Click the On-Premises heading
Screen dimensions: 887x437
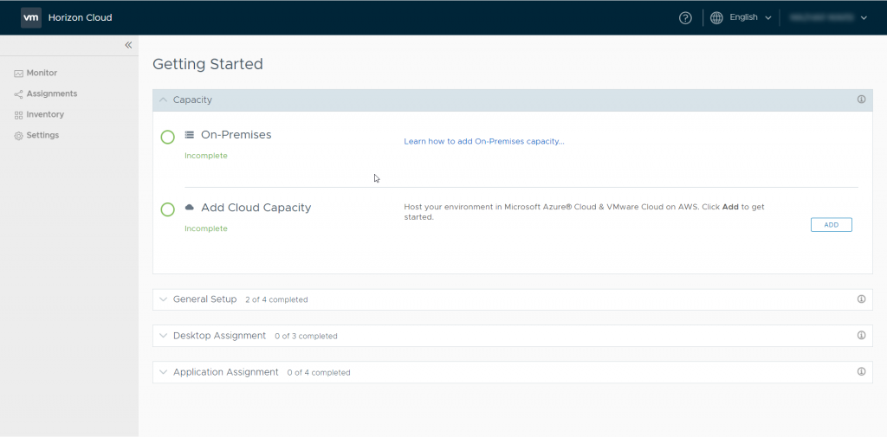coord(236,135)
